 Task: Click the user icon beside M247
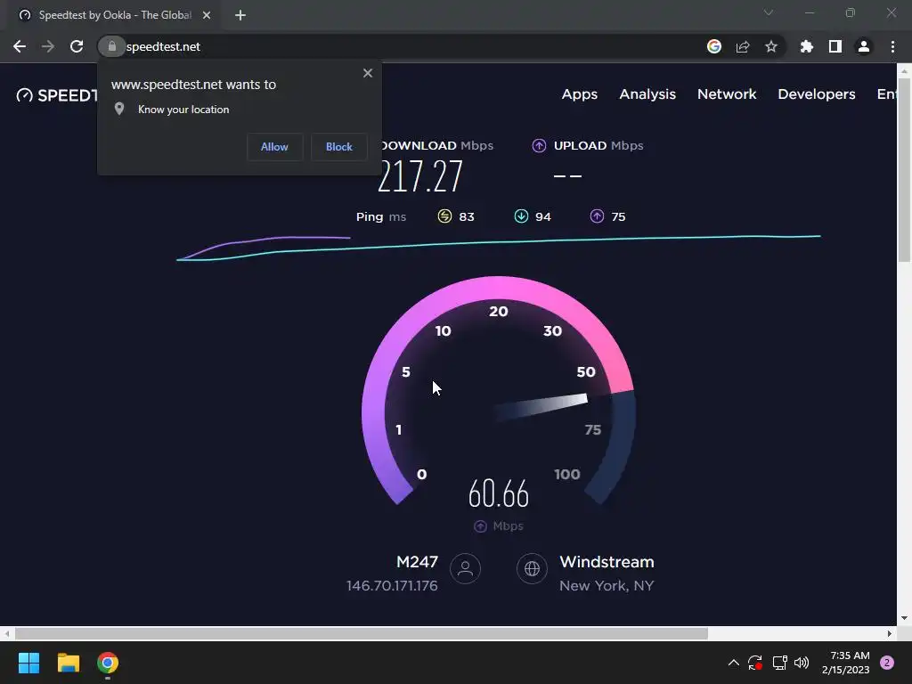point(465,568)
